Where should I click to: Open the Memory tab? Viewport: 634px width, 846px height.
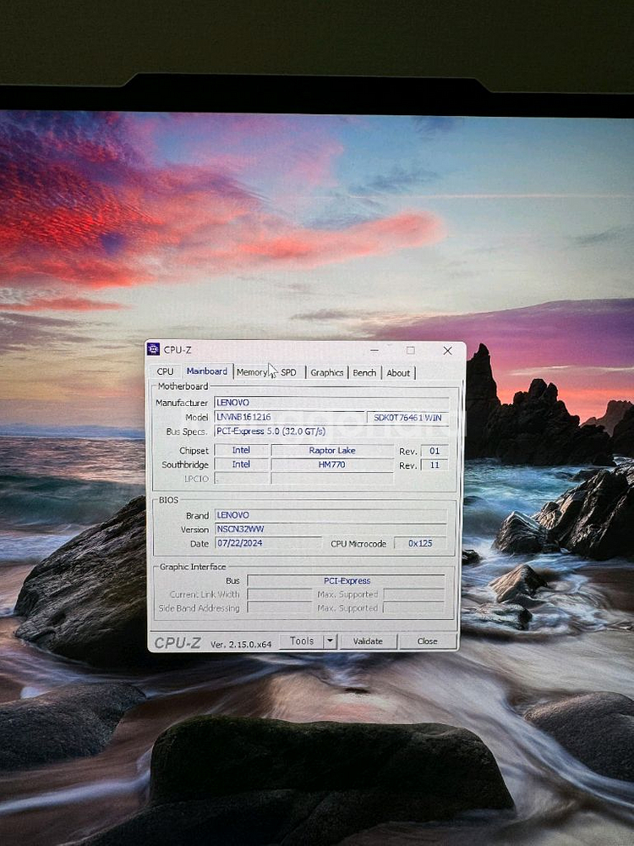pos(252,372)
